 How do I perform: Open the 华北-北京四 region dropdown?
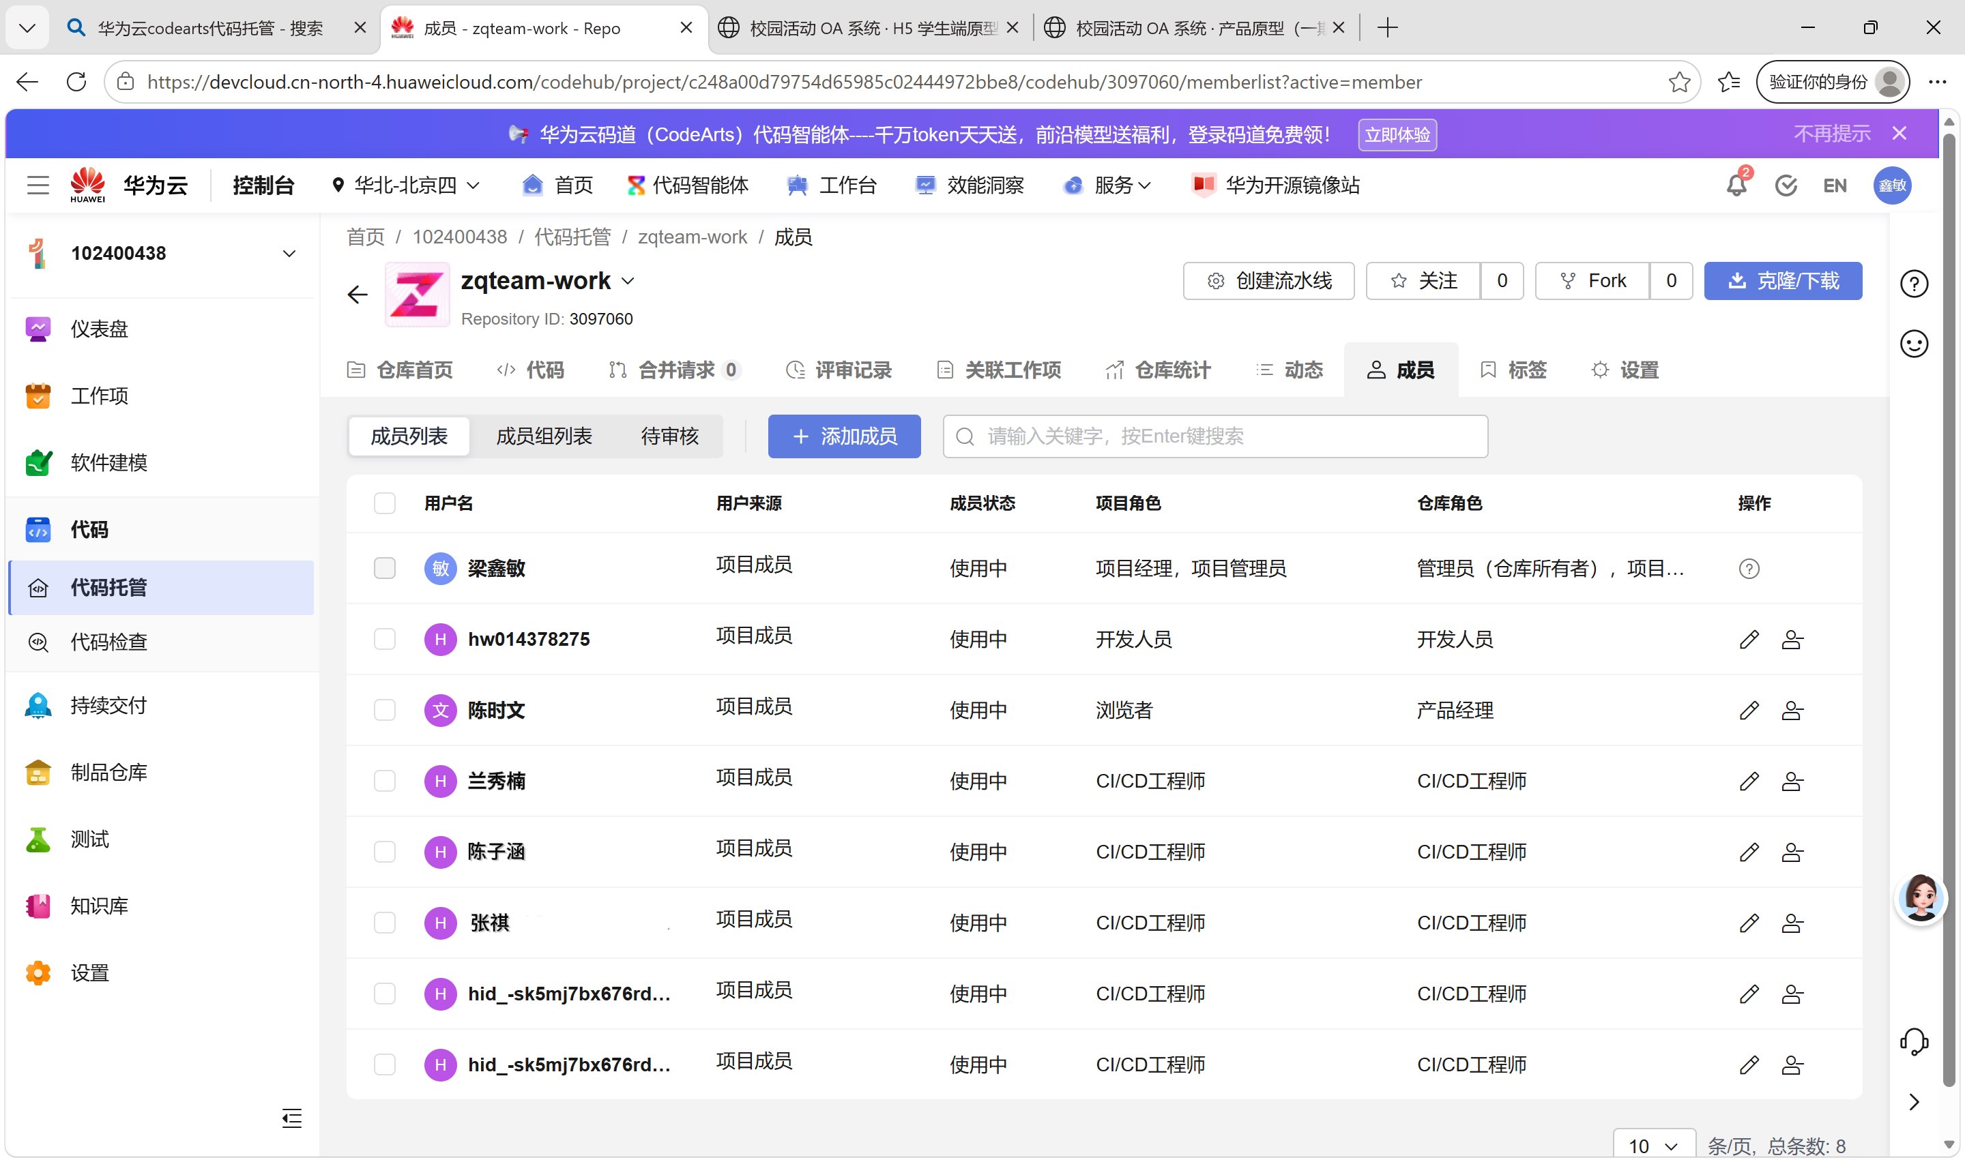(x=405, y=185)
